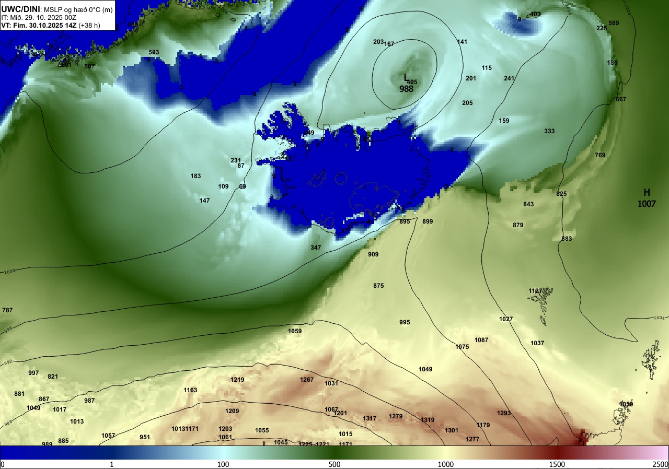Select the height value 825
The width and height of the screenshot is (669, 469).
561,194
